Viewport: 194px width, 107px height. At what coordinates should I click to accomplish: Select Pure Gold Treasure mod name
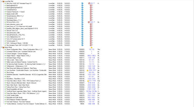(x=18, y=102)
